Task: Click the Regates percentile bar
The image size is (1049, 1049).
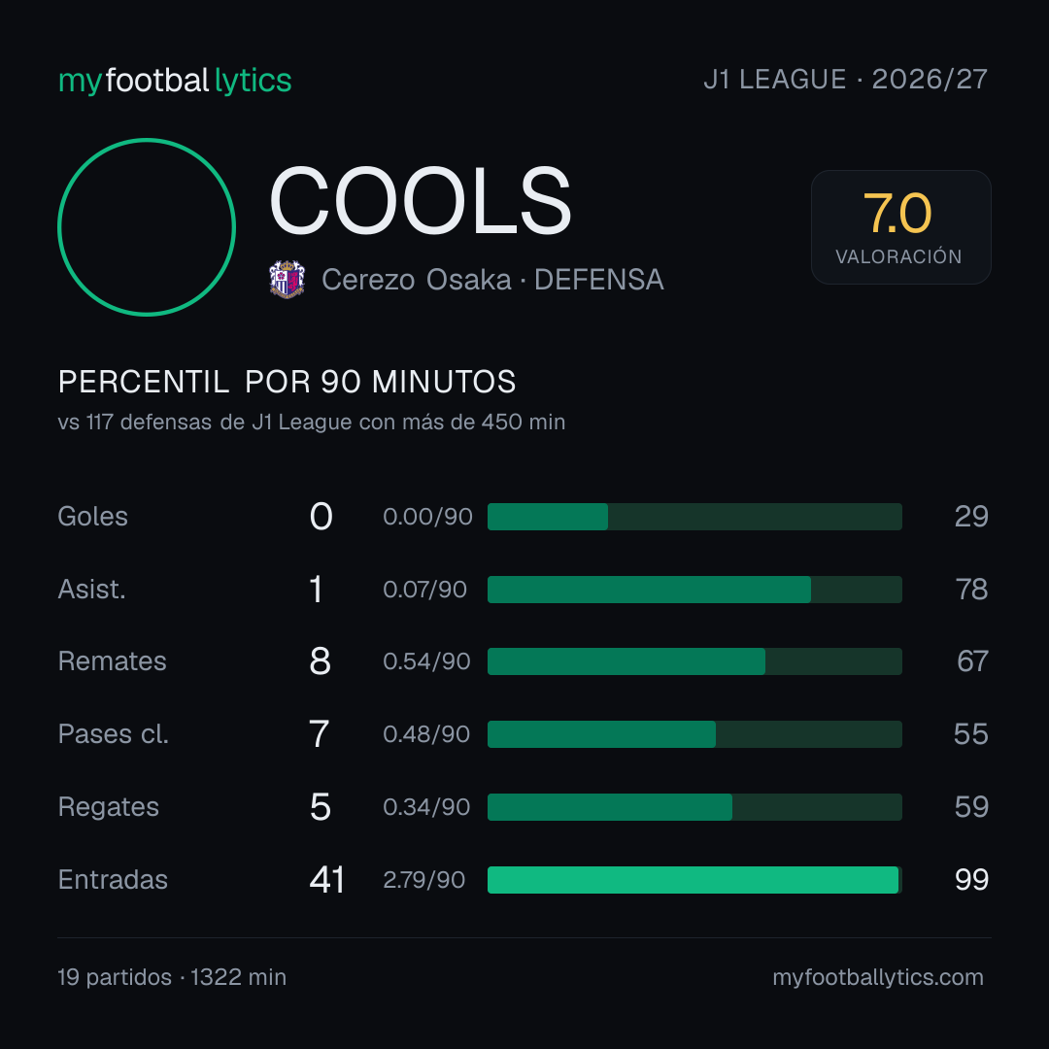Action: pyautogui.click(x=694, y=807)
